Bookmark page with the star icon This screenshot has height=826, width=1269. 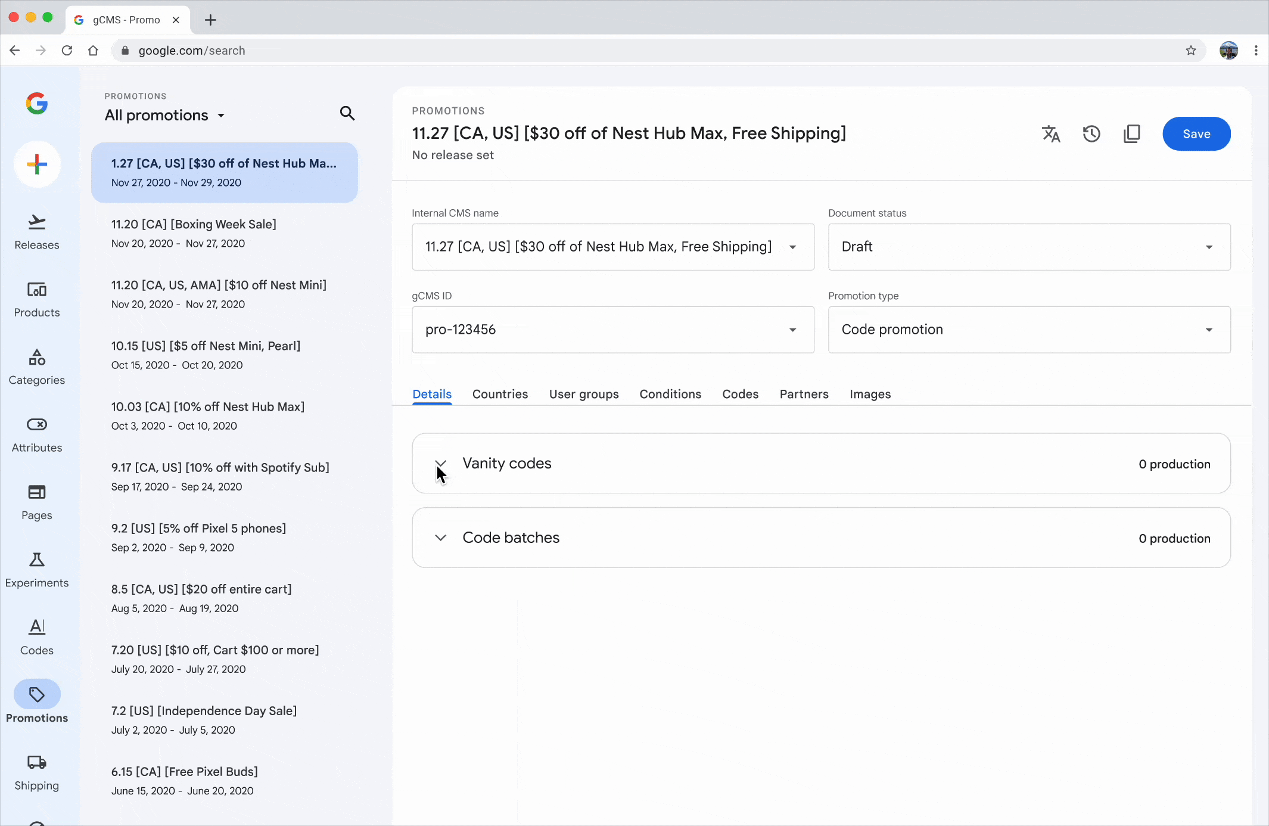pyautogui.click(x=1190, y=51)
